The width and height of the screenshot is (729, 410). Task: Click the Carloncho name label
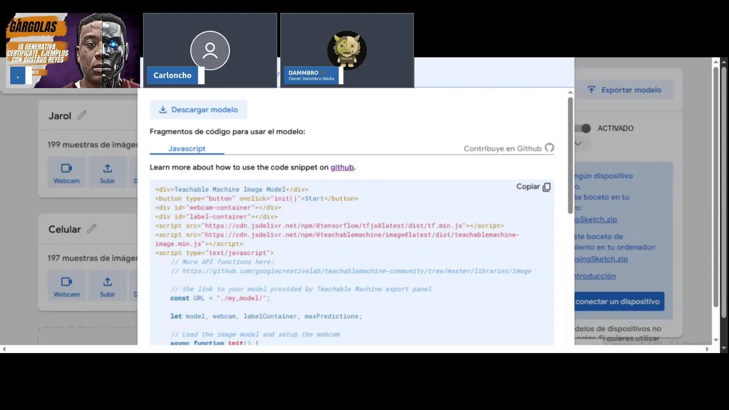172,75
